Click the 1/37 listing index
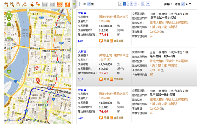Viewport: 204px width, 124px height. [80, 41]
